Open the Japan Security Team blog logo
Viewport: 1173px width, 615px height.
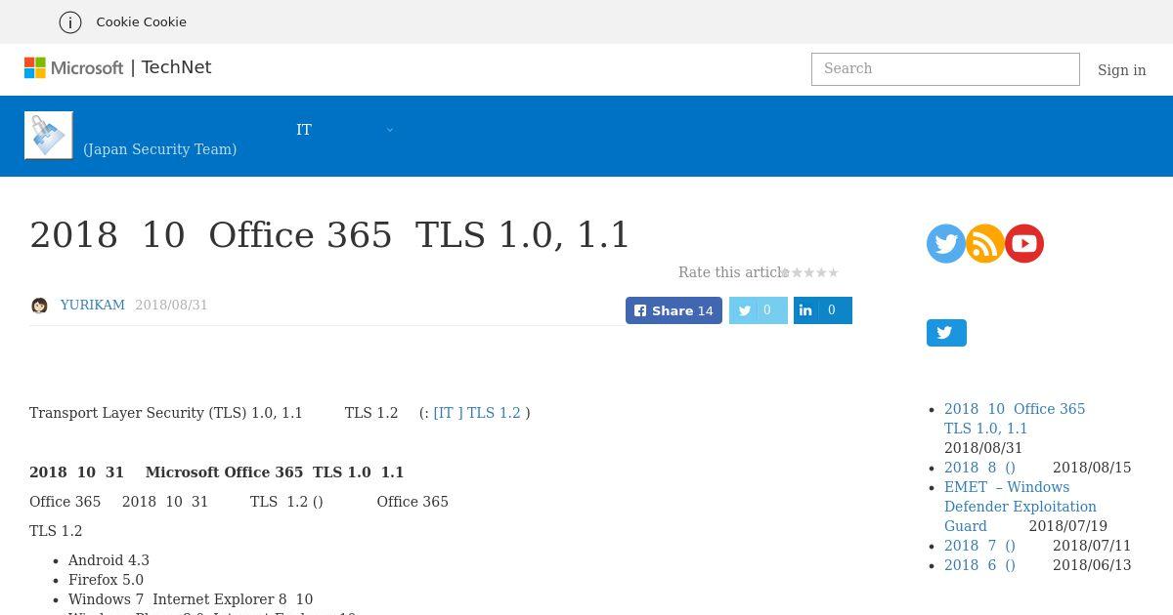coord(49,135)
